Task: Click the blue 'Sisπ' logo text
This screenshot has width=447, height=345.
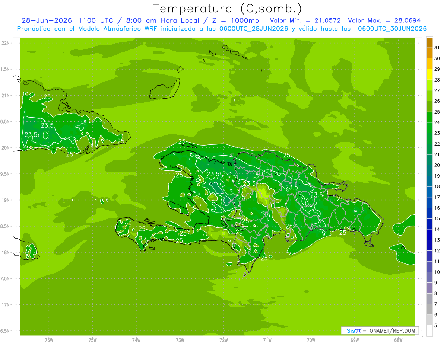Action: tap(354, 330)
